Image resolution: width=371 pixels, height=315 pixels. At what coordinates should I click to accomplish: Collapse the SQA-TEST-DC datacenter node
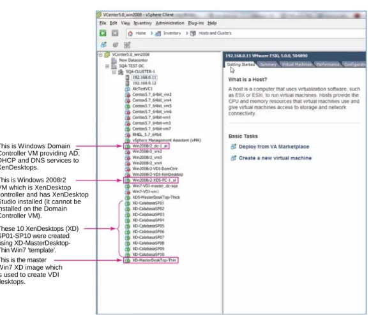pos(107,66)
